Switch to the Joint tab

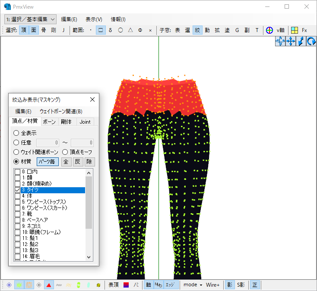[x=85, y=122]
